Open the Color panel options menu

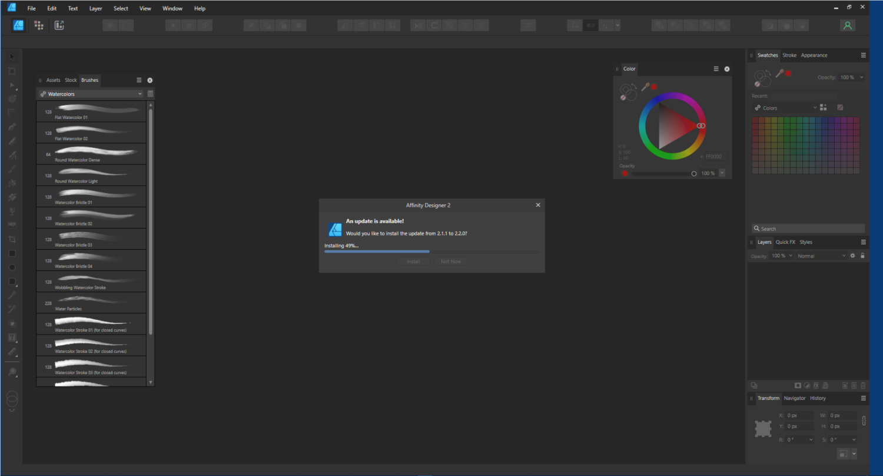(x=716, y=69)
